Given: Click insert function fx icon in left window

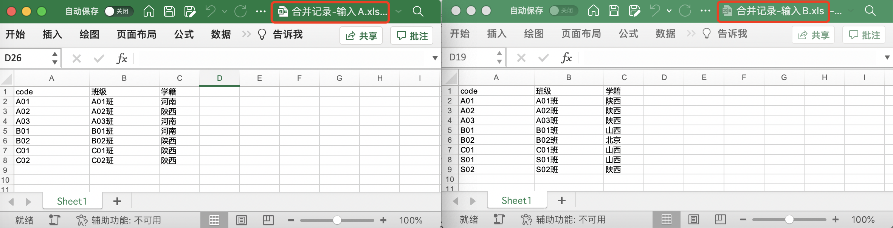Looking at the screenshot, I should click(x=122, y=58).
